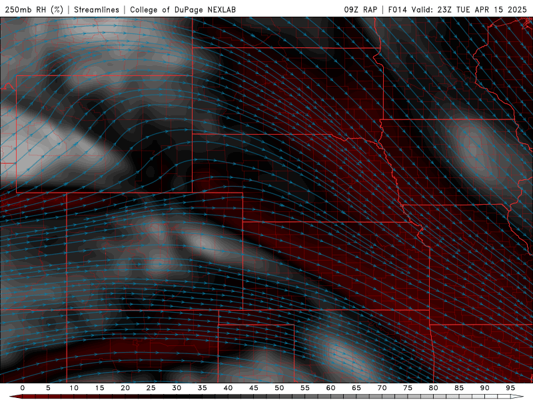Image resolution: width=533 pixels, height=400 pixels.
Task: Click 'College of DuPage NEXLAB' text
Action: (x=183, y=9)
